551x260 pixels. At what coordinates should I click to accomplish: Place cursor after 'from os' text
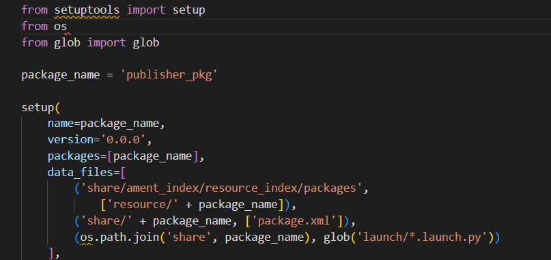coord(68,27)
